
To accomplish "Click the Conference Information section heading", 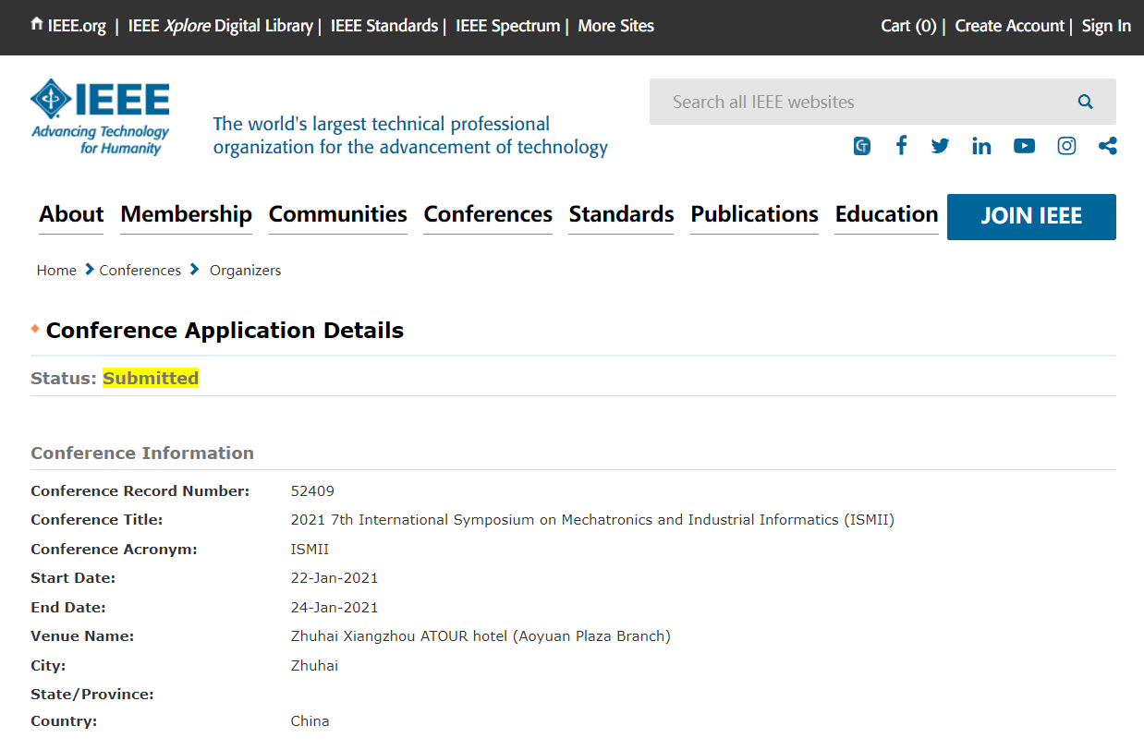I will (142, 453).
